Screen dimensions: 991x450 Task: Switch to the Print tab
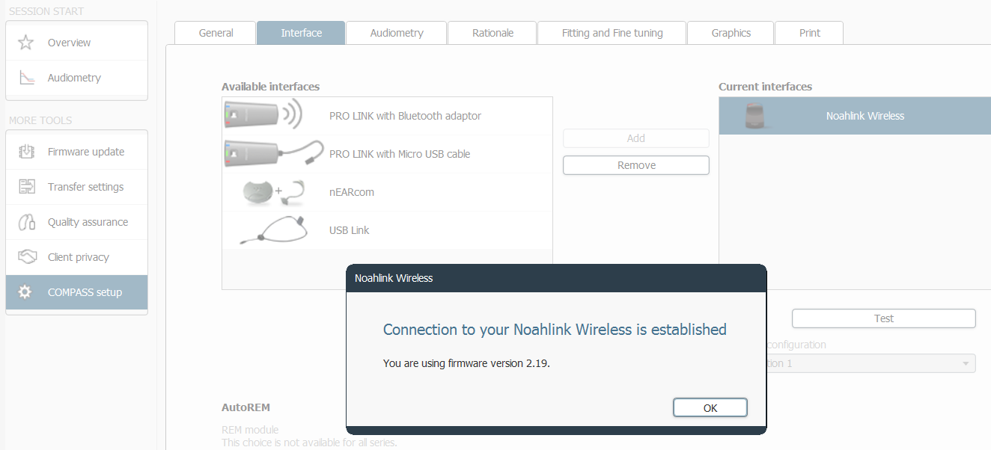(809, 33)
